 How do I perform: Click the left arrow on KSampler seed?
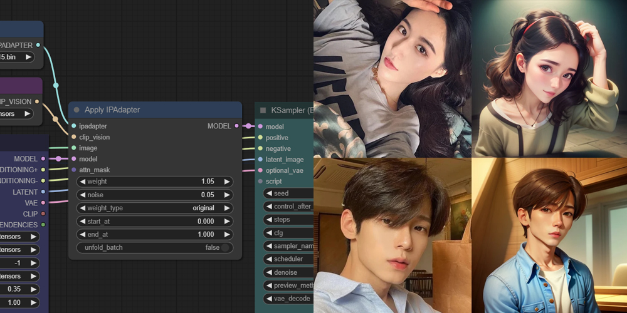coord(269,193)
